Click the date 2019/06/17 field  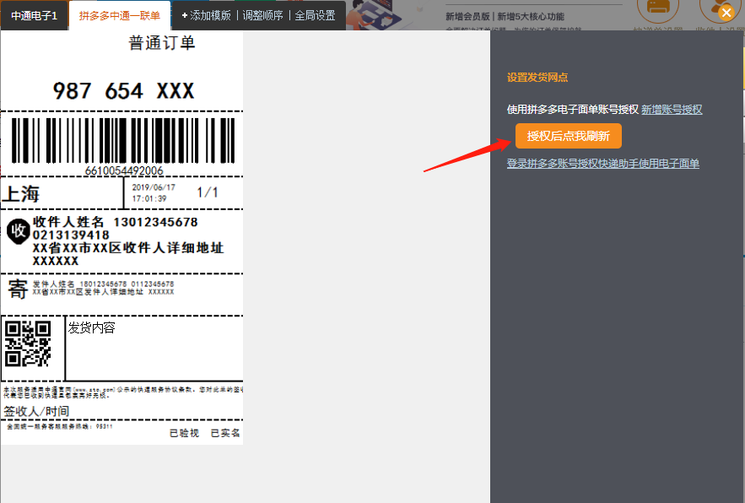pyautogui.click(x=154, y=187)
